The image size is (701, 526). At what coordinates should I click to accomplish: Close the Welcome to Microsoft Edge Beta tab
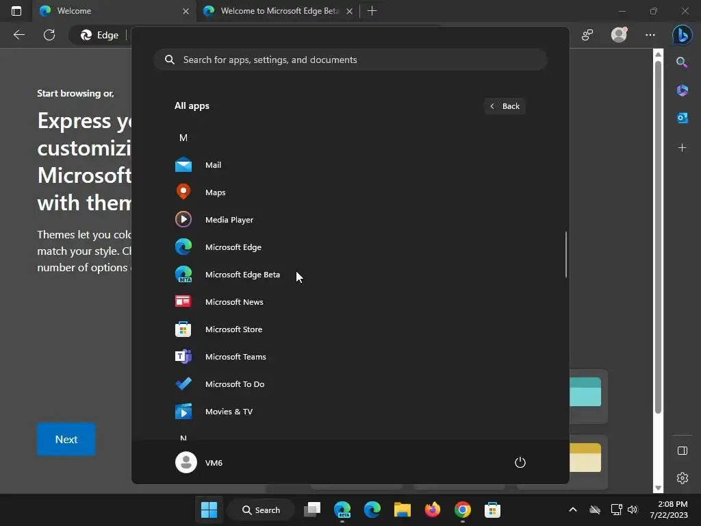[350, 11]
